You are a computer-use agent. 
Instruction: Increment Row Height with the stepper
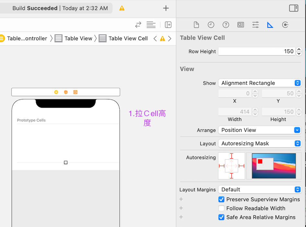299,50
